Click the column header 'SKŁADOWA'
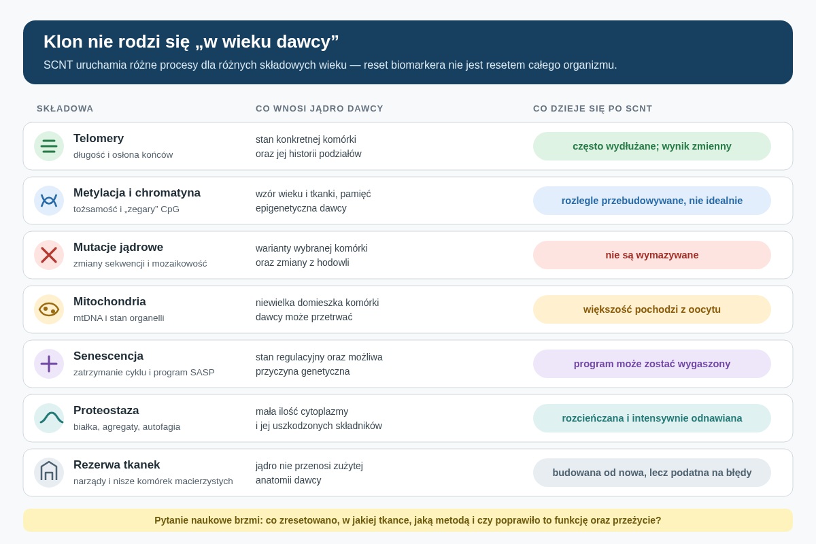Image resolution: width=816 pixels, height=544 pixels. (x=65, y=109)
